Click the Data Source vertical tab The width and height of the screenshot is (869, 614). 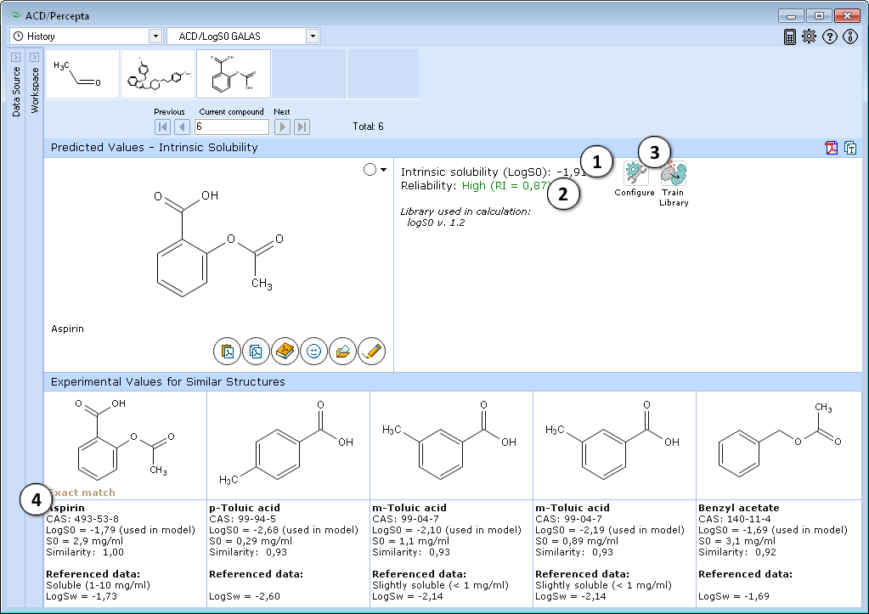(x=16, y=92)
